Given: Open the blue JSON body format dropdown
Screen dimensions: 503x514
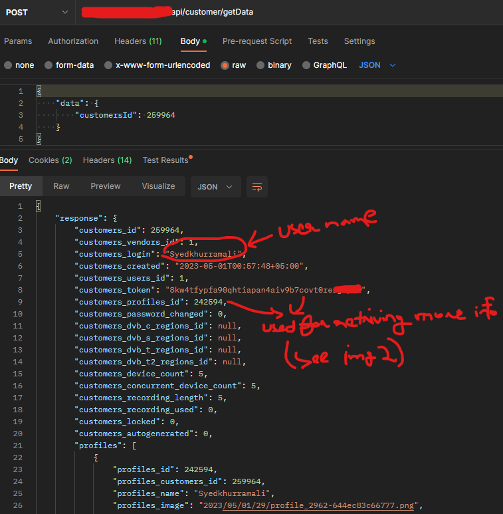Looking at the screenshot, I should pos(377,65).
